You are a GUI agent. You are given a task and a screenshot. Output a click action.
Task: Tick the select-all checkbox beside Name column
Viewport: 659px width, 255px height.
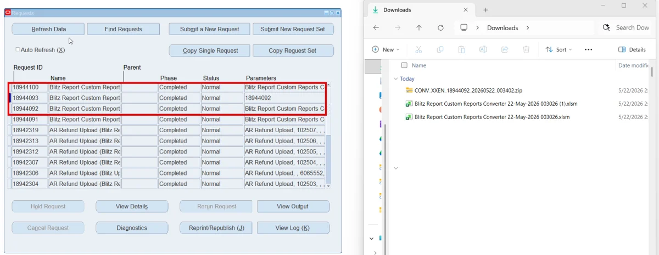pyautogui.click(x=404, y=65)
